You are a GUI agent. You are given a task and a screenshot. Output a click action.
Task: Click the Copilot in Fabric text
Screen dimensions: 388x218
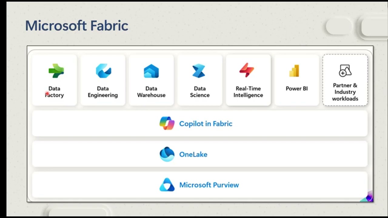[206, 124]
